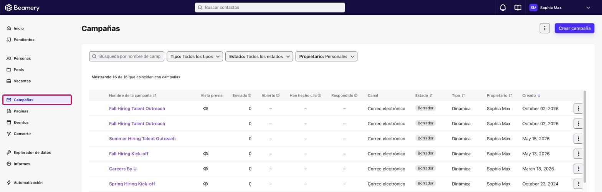Click Vista previa column header
The height and width of the screenshot is (192, 602).
pyautogui.click(x=211, y=95)
